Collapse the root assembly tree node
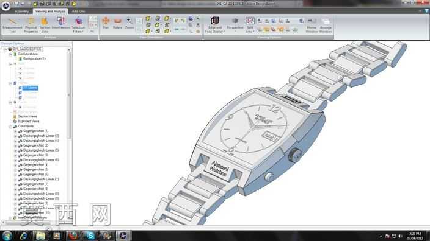 click(x=5, y=49)
